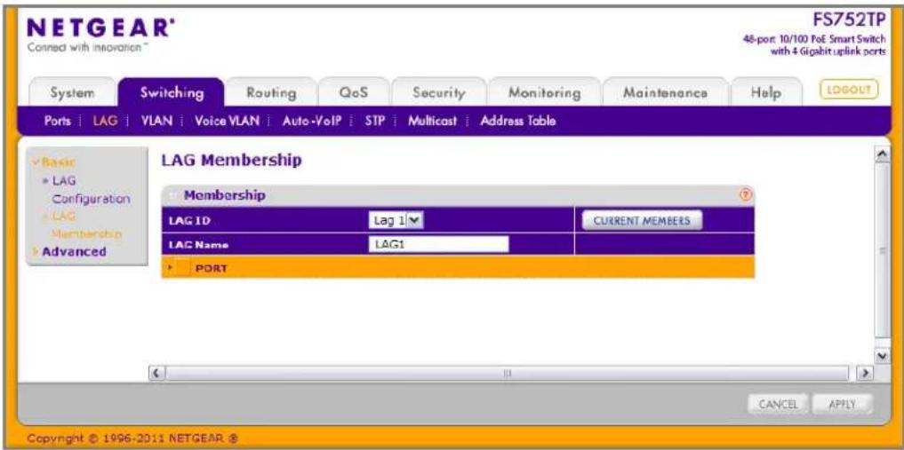Open the VLAN submenu

coord(155,121)
